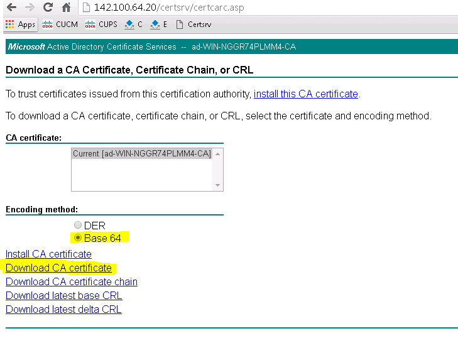The width and height of the screenshot is (458, 343).
Task: Click the browser forward arrow
Action: pyautogui.click(x=30, y=7)
